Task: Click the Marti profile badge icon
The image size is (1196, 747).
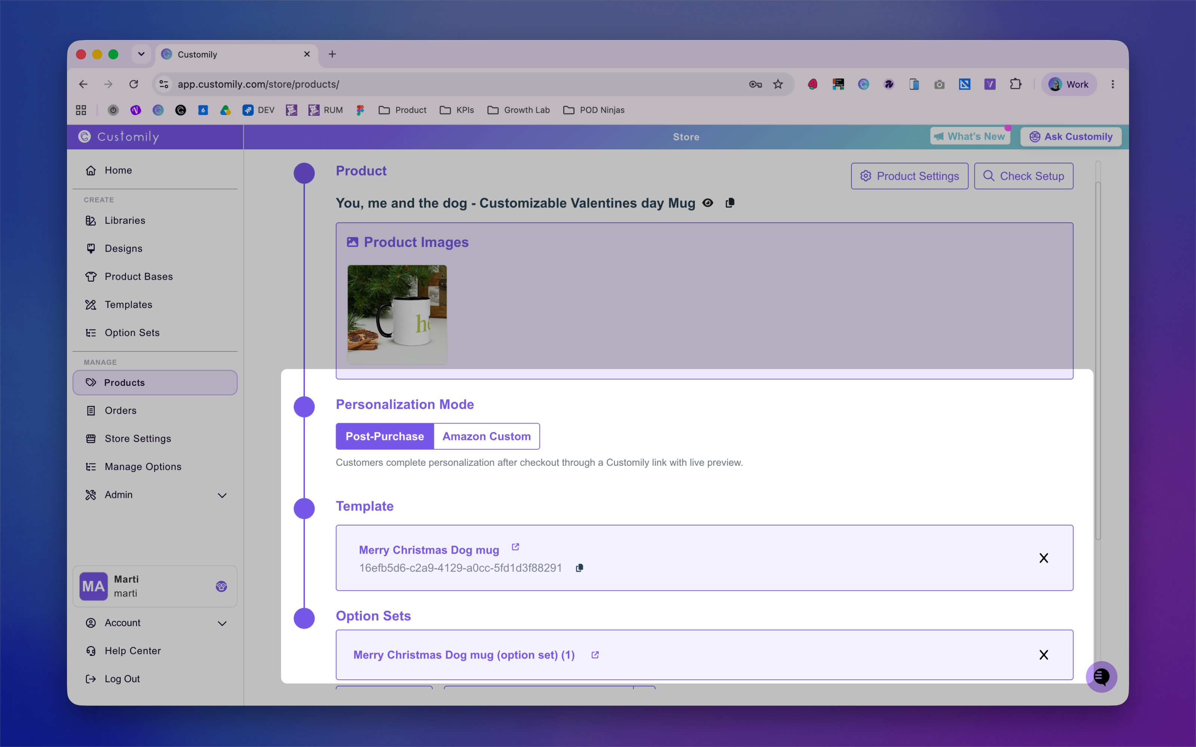Action: [221, 586]
